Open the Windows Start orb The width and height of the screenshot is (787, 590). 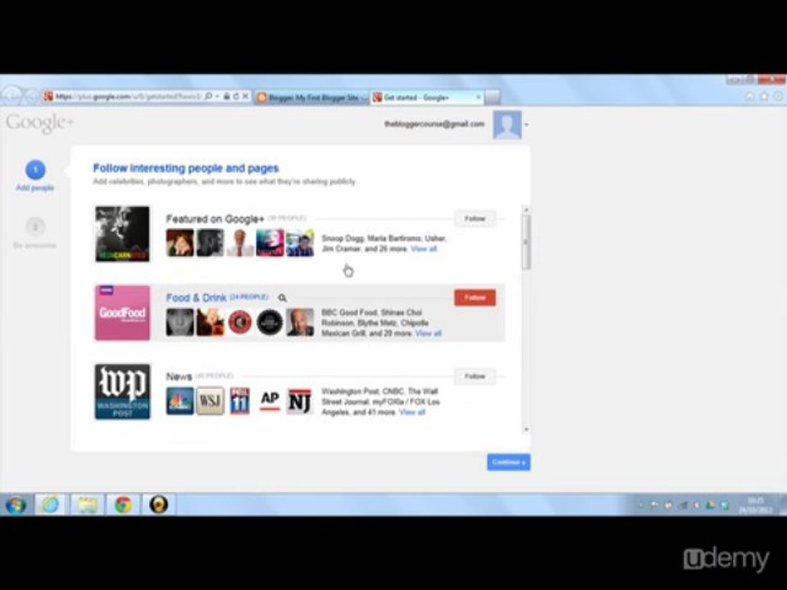(x=16, y=505)
